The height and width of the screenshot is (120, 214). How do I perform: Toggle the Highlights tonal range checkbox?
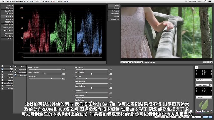pos(15,70)
